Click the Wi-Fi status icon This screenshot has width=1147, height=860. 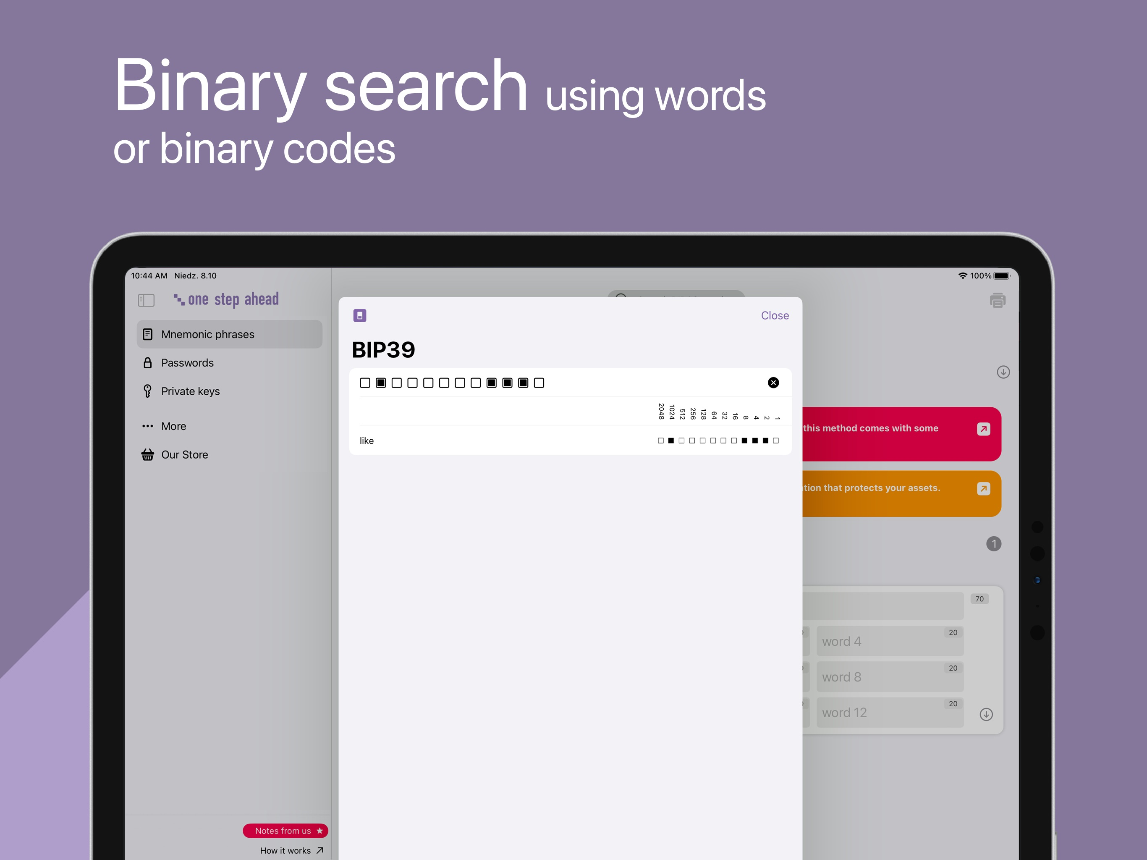point(962,275)
